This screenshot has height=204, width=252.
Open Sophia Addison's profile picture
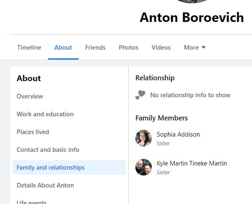pyautogui.click(x=144, y=138)
